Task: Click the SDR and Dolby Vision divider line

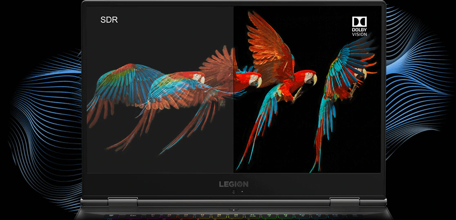Action: 234,122
